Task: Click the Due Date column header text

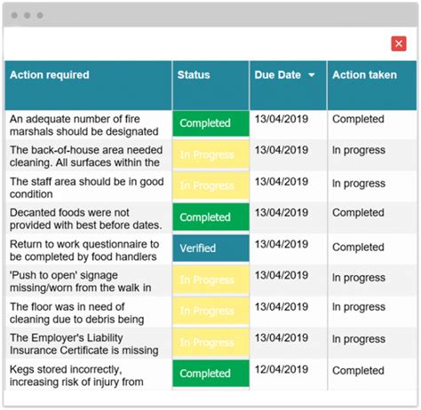Action: point(278,75)
